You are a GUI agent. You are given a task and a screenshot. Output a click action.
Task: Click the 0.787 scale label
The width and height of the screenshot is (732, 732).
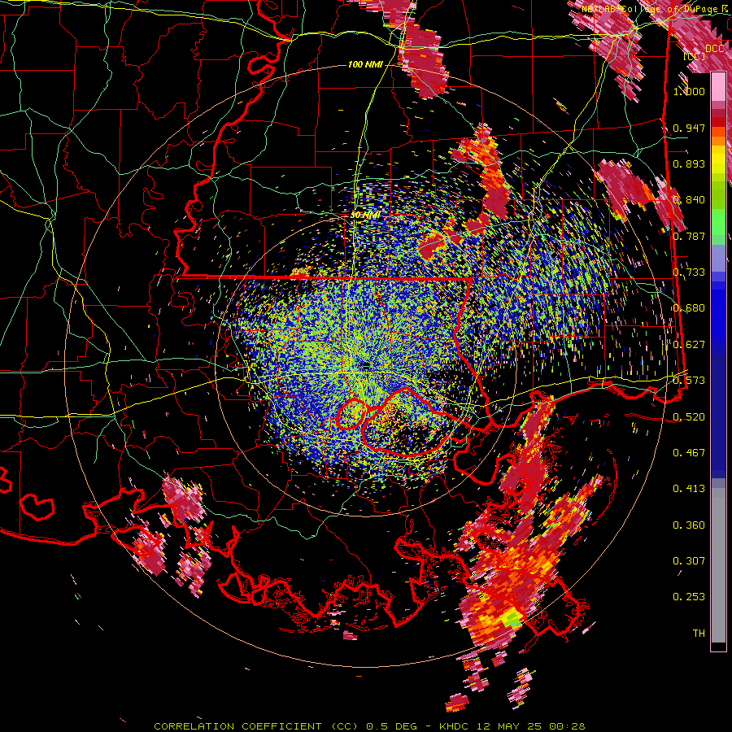tap(689, 236)
